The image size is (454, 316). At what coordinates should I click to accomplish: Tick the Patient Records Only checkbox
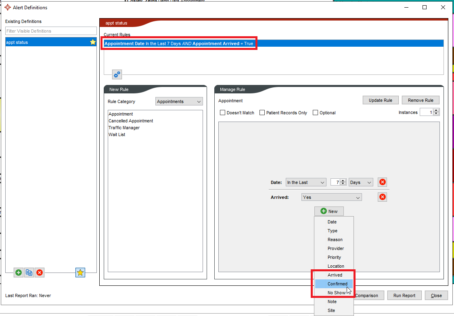262,113
